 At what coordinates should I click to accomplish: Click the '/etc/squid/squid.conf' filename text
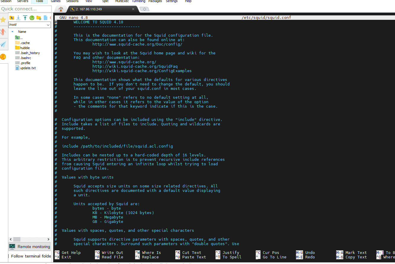tap(266, 18)
